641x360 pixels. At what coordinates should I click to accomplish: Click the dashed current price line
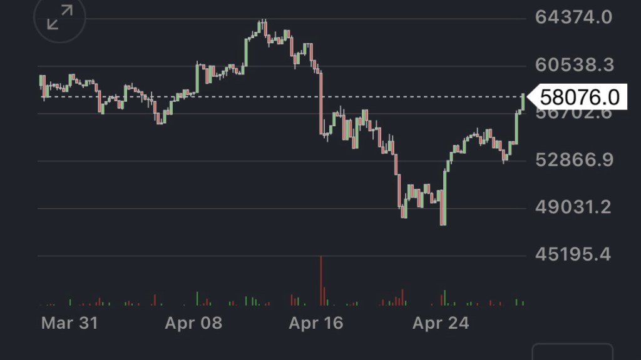pyautogui.click(x=282, y=97)
